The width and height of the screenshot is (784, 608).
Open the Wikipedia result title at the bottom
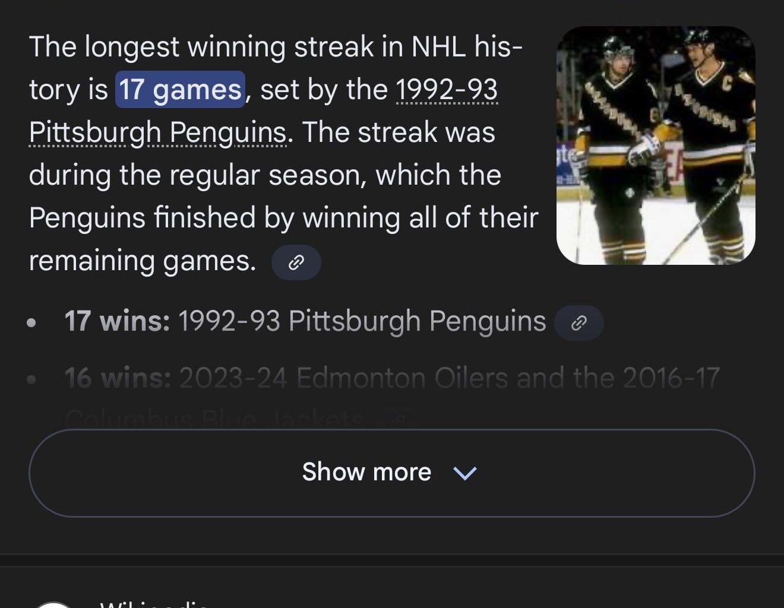tap(153, 604)
